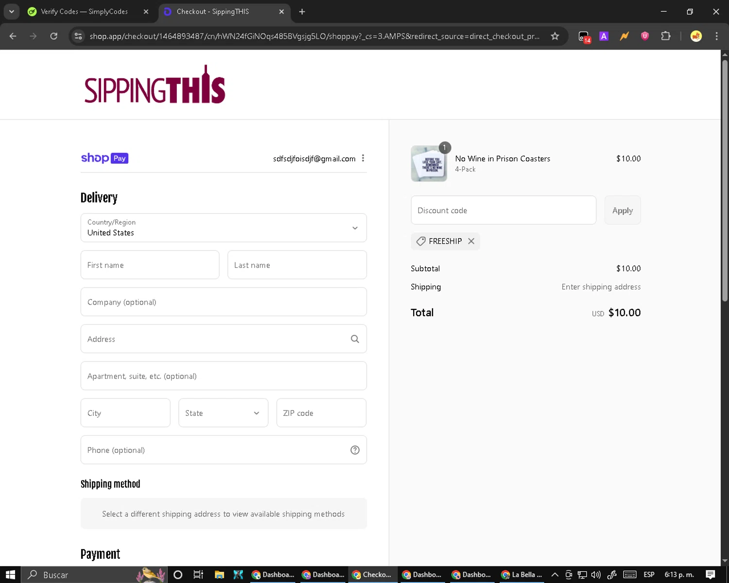The image size is (729, 583).
Task: Click the Company (optional) field
Action: 224,302
